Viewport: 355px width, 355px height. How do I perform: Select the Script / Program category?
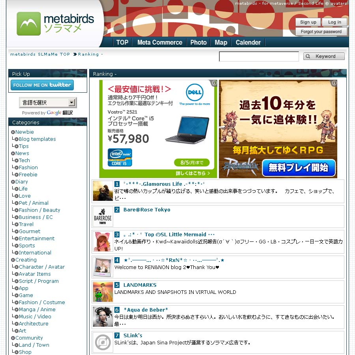(x=39, y=281)
